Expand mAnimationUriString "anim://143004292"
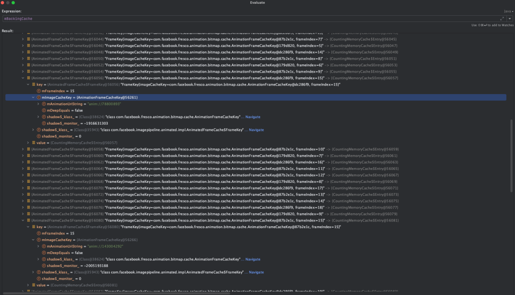Viewport: 515px width, 295px height. (x=39, y=246)
